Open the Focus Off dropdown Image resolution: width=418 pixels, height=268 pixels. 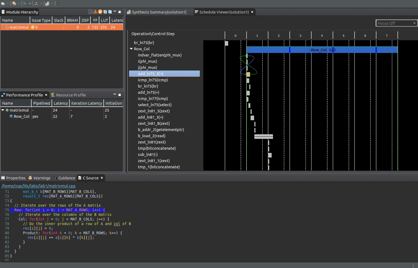(x=415, y=23)
